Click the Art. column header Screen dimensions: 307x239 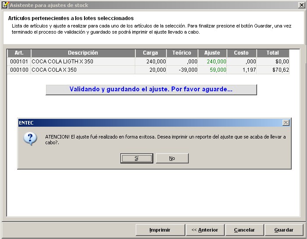19,53
